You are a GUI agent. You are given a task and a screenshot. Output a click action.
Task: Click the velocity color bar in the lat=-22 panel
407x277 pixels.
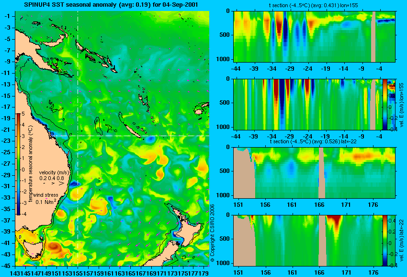click(x=384, y=241)
